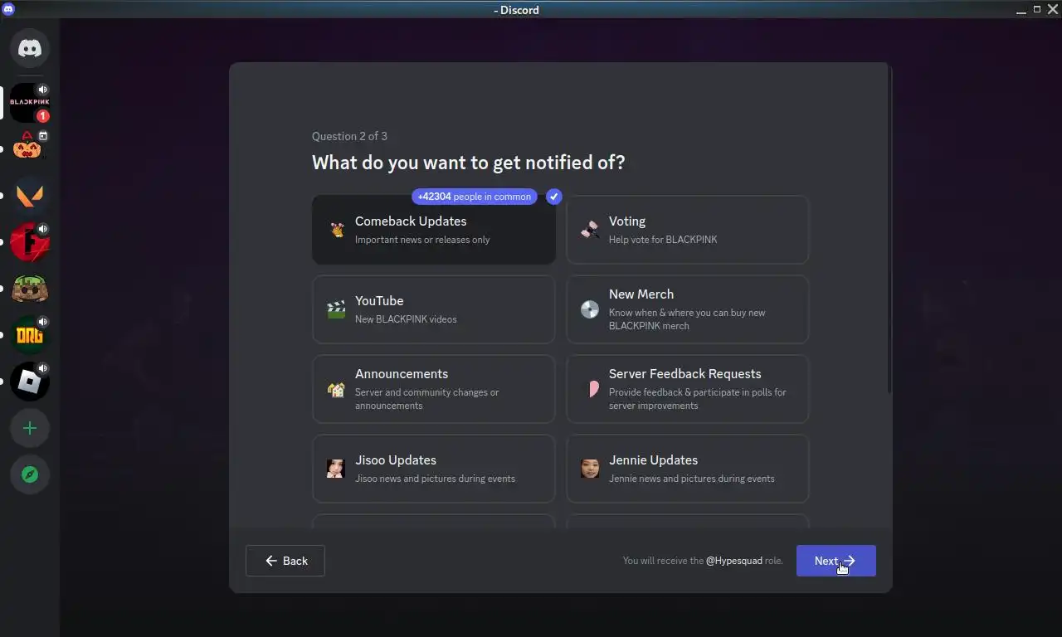The height and width of the screenshot is (637, 1062).
Task: Click the @Hypesquad role mention
Action: pyautogui.click(x=734, y=561)
